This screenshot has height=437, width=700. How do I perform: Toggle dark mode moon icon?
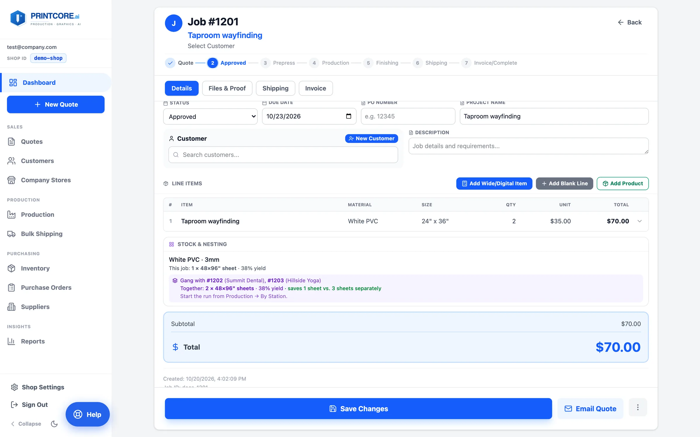click(54, 424)
